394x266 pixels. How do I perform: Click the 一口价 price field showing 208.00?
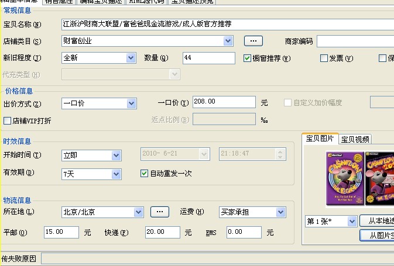pos(224,102)
